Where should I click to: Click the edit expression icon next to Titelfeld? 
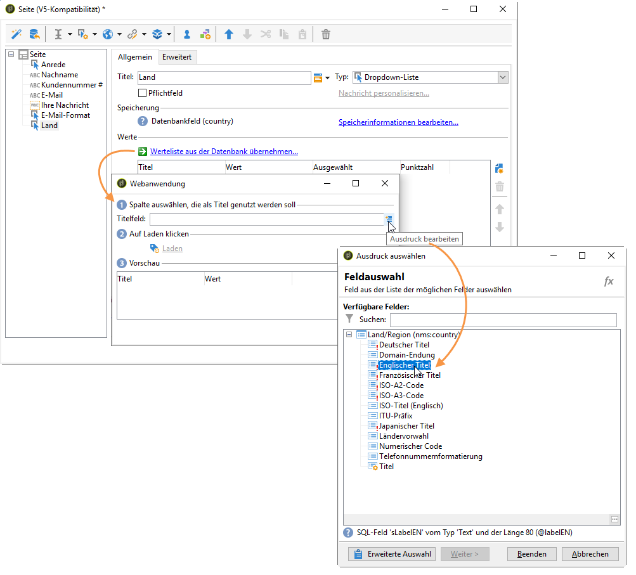[389, 219]
